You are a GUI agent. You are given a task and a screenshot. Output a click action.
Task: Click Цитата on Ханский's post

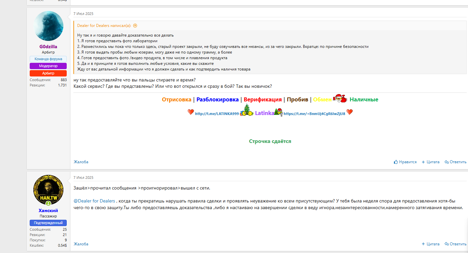(x=433, y=244)
